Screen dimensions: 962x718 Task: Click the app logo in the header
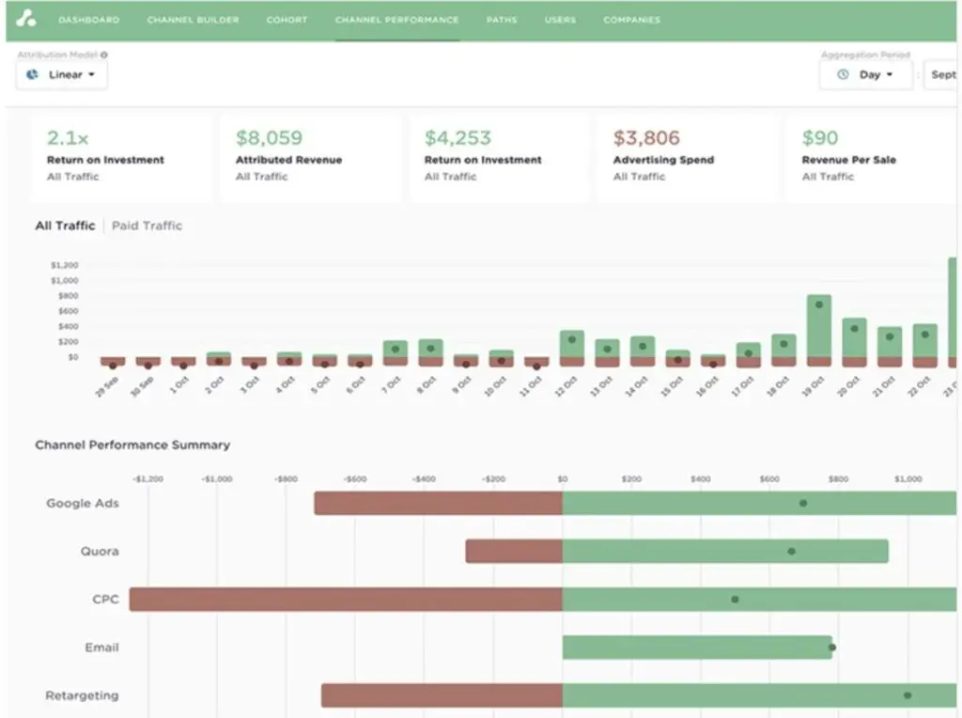coord(26,19)
